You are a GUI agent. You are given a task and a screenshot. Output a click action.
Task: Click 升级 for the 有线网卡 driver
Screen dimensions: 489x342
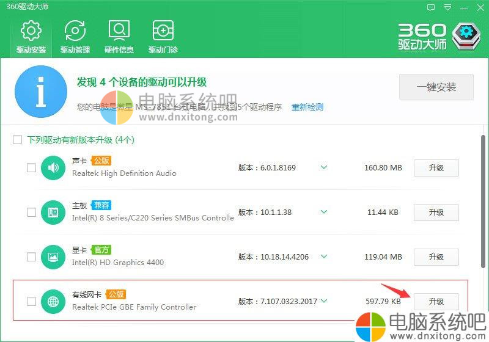click(x=436, y=302)
